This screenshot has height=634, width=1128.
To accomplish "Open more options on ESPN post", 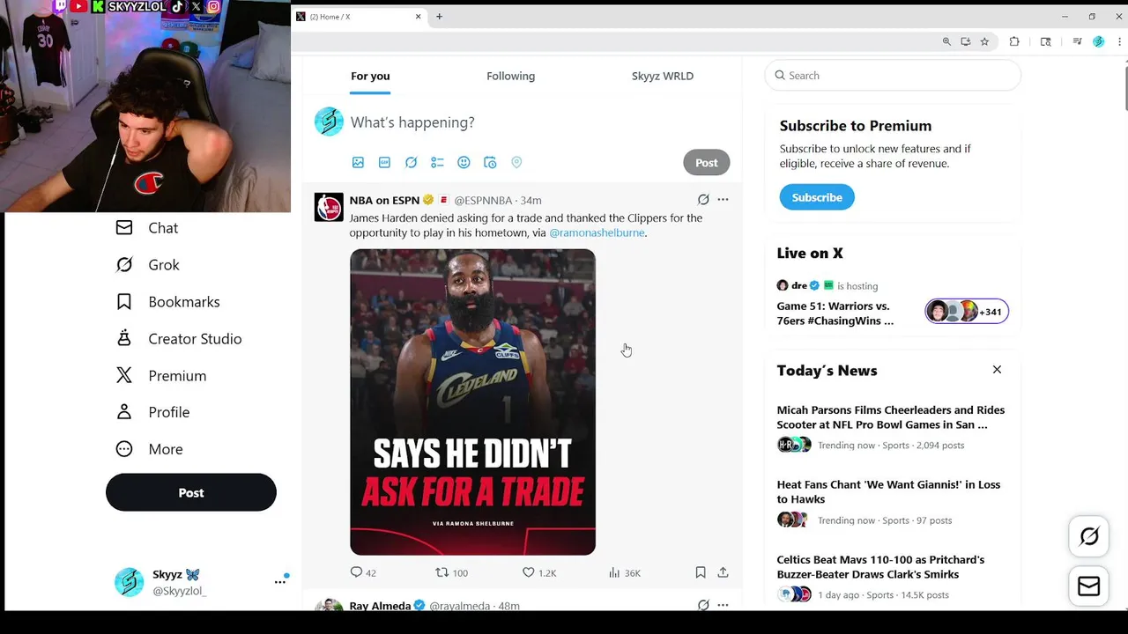I will pyautogui.click(x=723, y=200).
